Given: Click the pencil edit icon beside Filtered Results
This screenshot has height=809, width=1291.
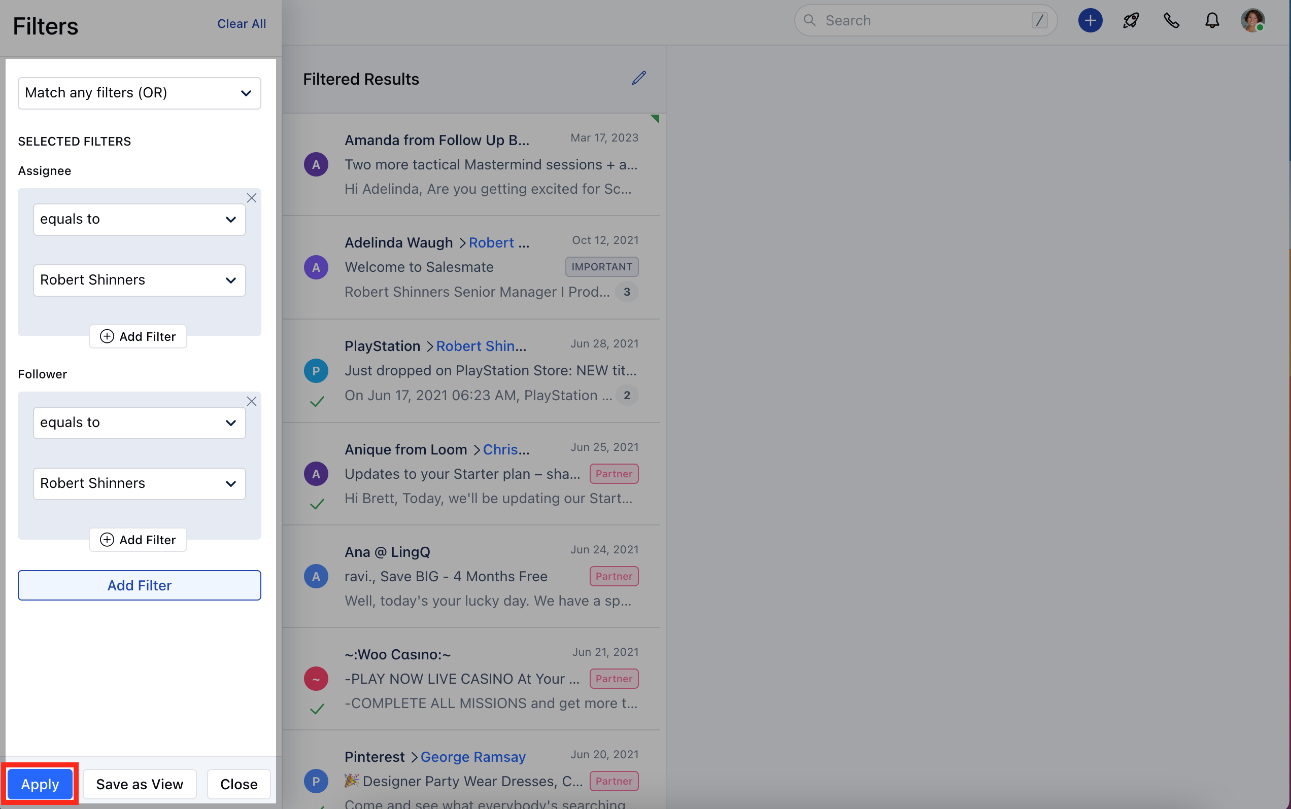Looking at the screenshot, I should (x=638, y=78).
